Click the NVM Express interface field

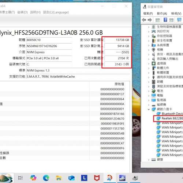click(x=49, y=52)
